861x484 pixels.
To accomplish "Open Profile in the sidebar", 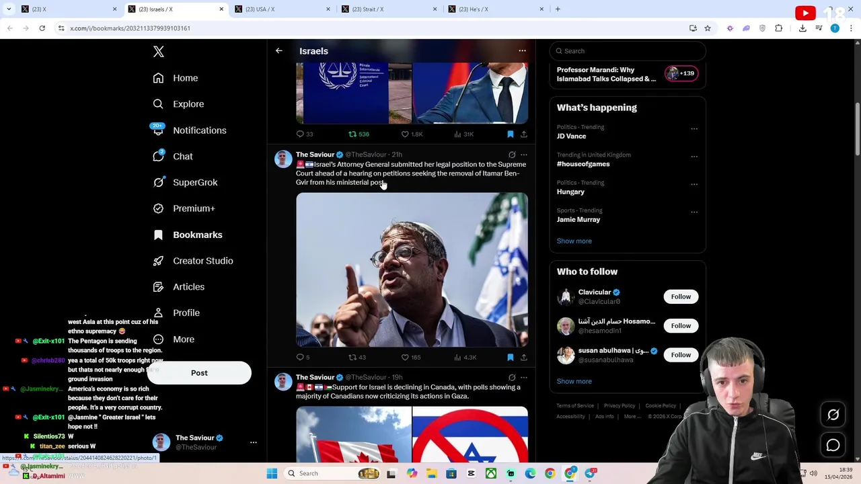I will [x=176, y=313].
